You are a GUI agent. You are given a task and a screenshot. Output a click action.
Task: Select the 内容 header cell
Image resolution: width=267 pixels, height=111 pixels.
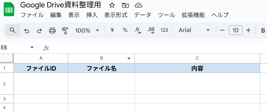point(197,68)
